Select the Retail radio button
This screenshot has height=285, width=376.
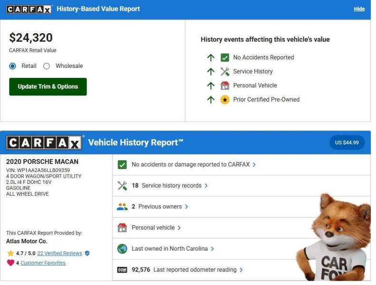tap(13, 66)
